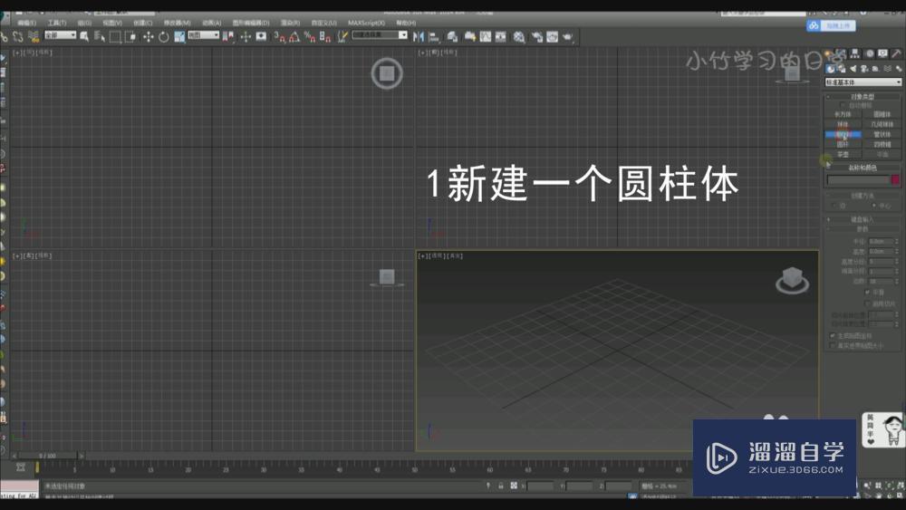Click the 圆锥体 (Cone) button
Viewport: 906px width, 510px height.
point(882,114)
